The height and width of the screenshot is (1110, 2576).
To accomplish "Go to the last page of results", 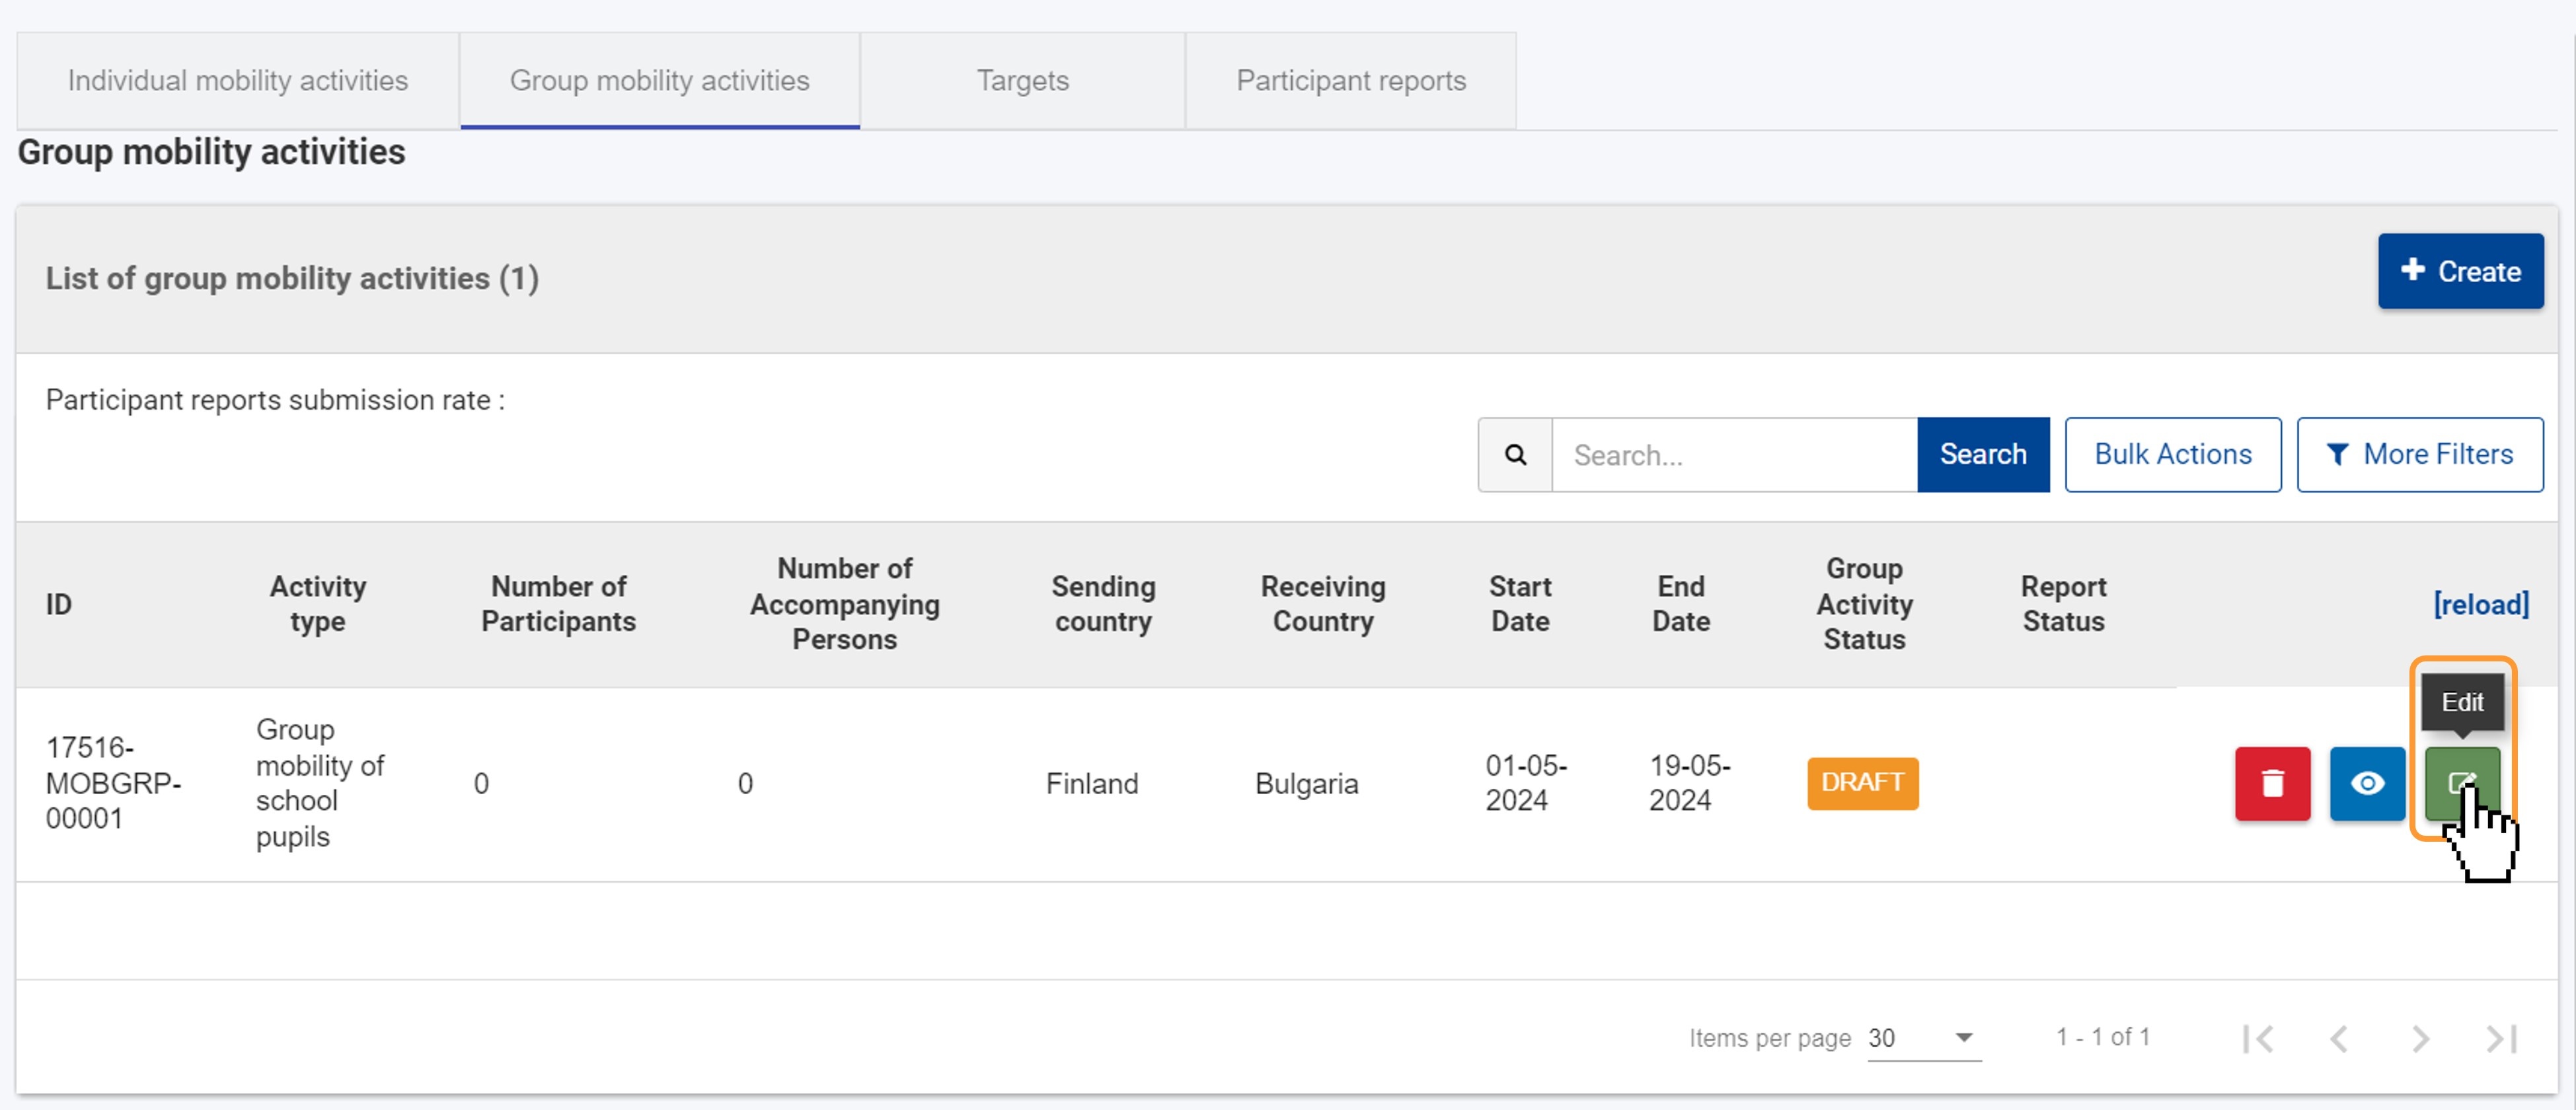I will tap(2501, 1039).
